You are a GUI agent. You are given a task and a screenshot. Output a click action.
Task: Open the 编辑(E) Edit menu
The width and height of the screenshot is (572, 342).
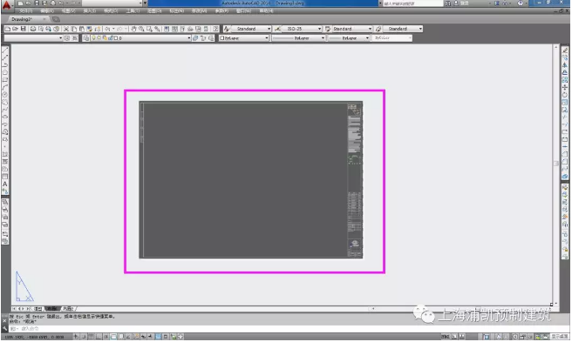tap(47, 11)
